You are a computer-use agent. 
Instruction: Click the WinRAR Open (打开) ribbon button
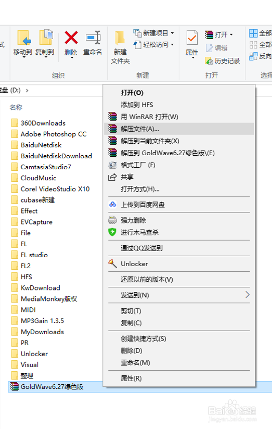(x=218, y=35)
